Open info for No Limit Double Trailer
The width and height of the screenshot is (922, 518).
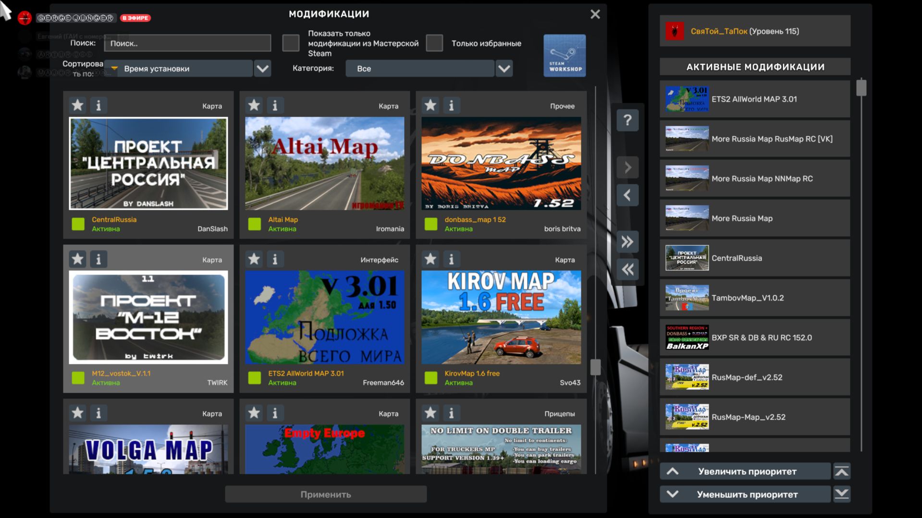tap(451, 413)
